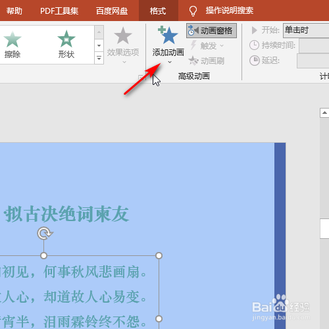Apply the 形状 (Shape) animation effect

(66, 45)
